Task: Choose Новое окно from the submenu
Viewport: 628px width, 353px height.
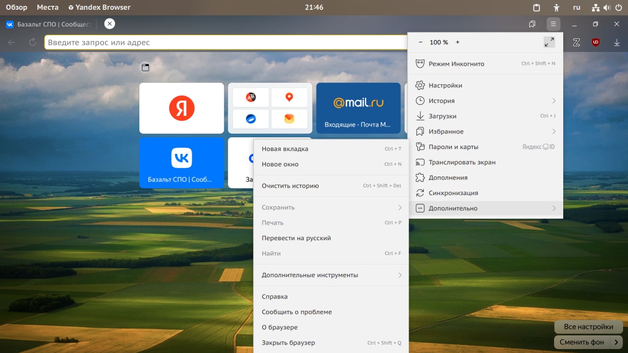Action: click(x=331, y=164)
